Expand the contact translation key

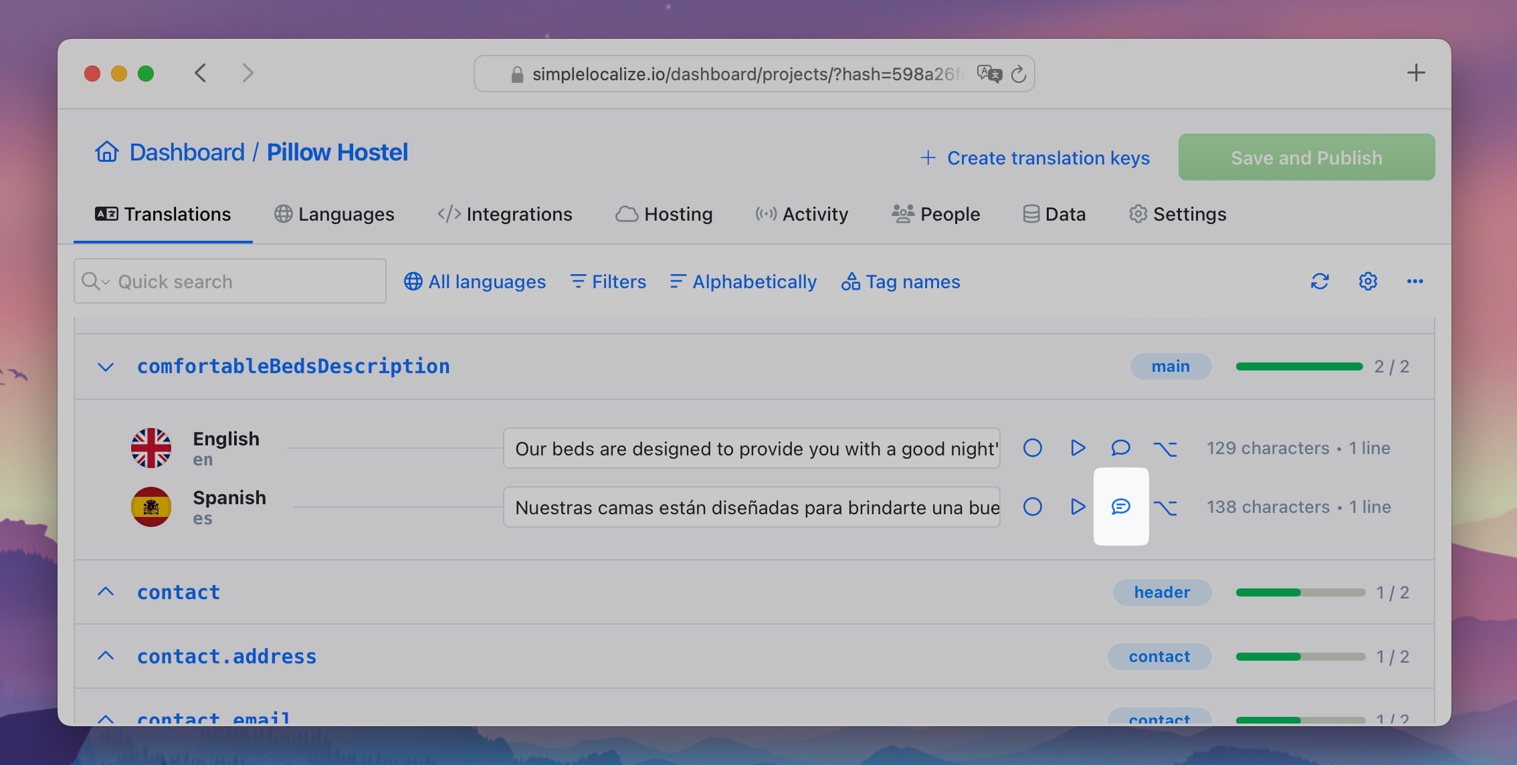106,592
